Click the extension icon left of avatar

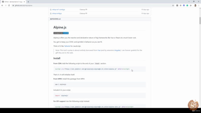(x=191, y=6)
